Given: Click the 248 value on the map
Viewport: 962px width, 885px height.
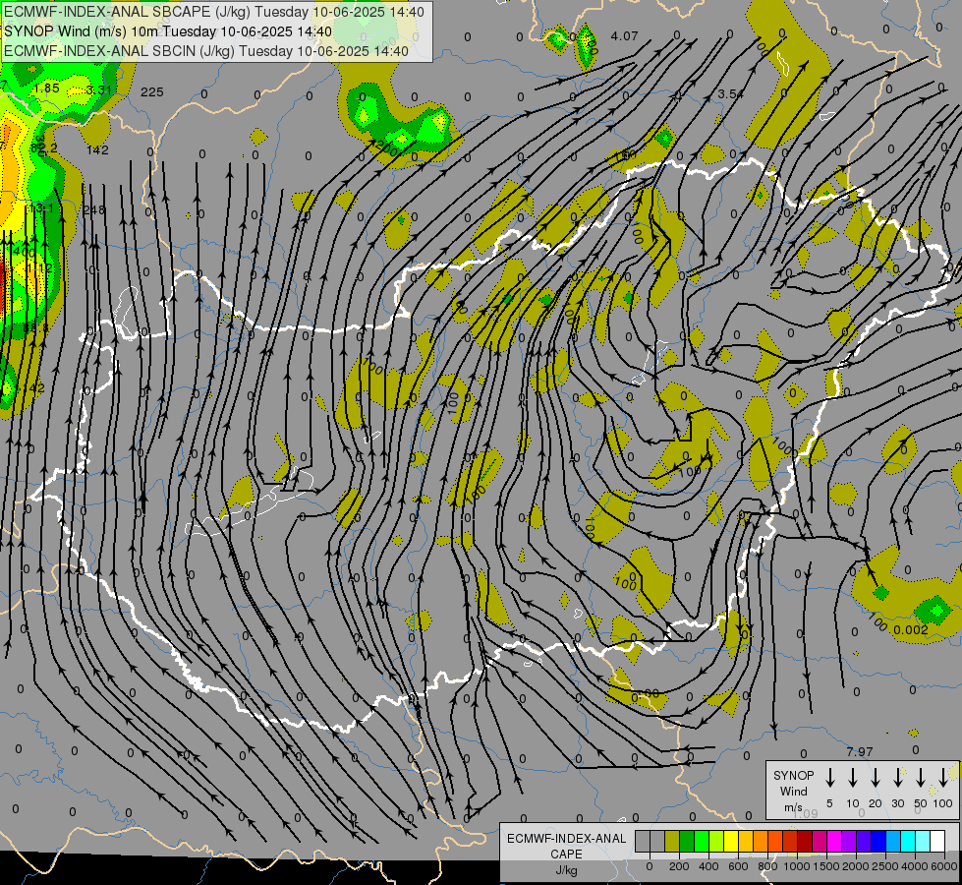Looking at the screenshot, I should point(94,210).
